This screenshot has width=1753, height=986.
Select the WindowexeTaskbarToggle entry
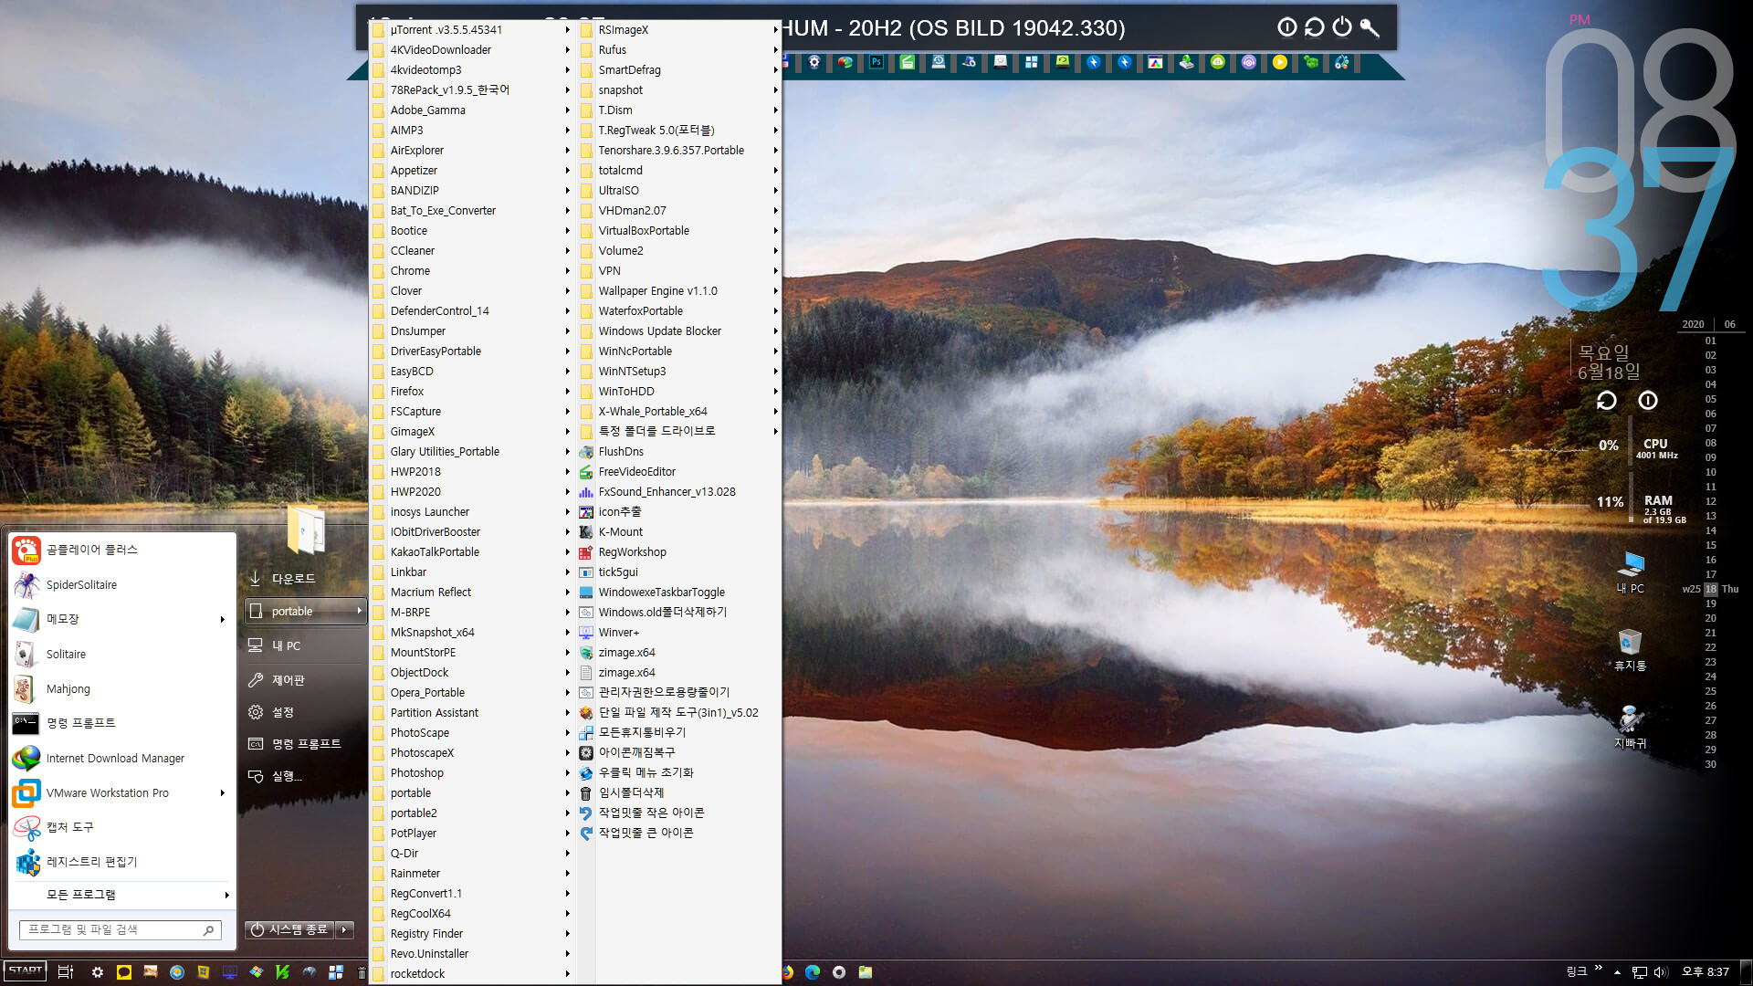click(x=679, y=593)
